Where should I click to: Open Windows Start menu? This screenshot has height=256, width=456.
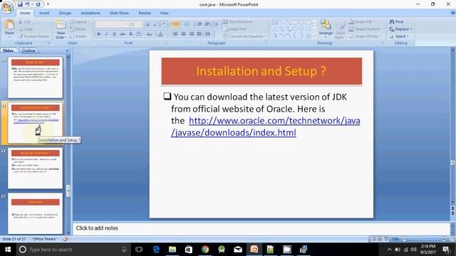pos(8,250)
